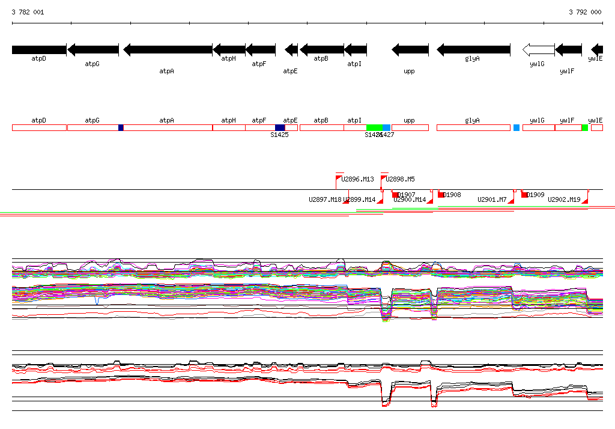
Task: Select the U2899.M14 marker
Action: [380, 201]
